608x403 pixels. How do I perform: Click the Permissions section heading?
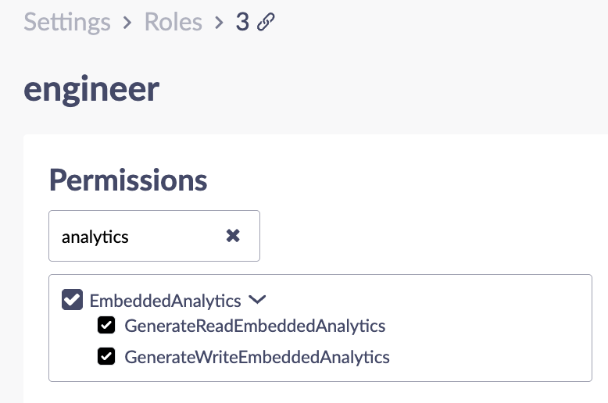[128, 180]
